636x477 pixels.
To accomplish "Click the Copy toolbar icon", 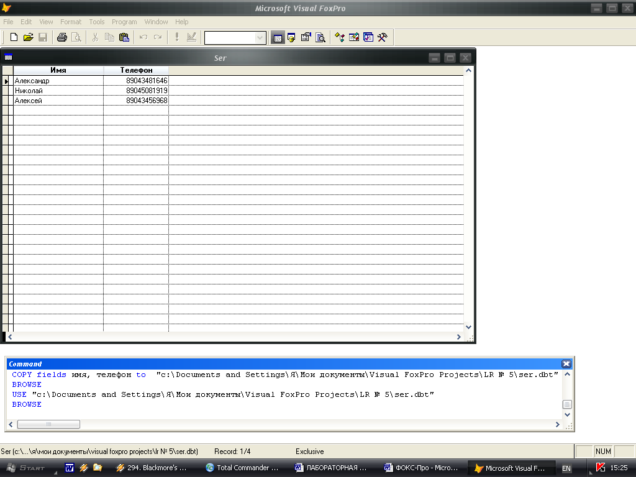I will click(109, 37).
